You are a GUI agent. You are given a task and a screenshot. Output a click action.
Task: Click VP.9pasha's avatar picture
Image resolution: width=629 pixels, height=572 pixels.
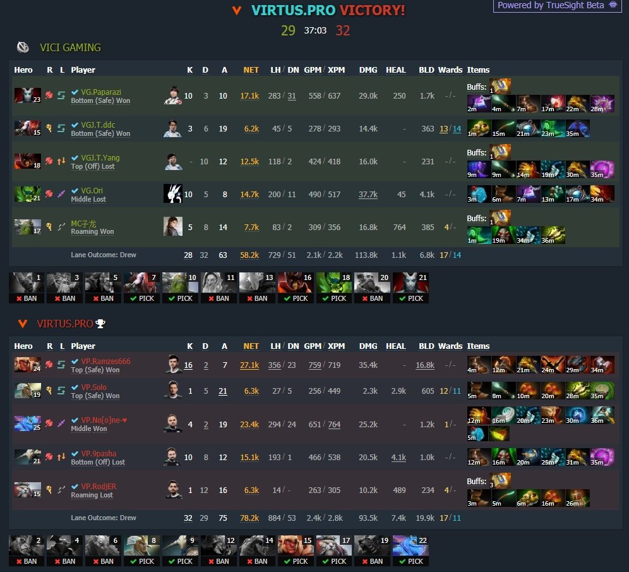pos(173,457)
